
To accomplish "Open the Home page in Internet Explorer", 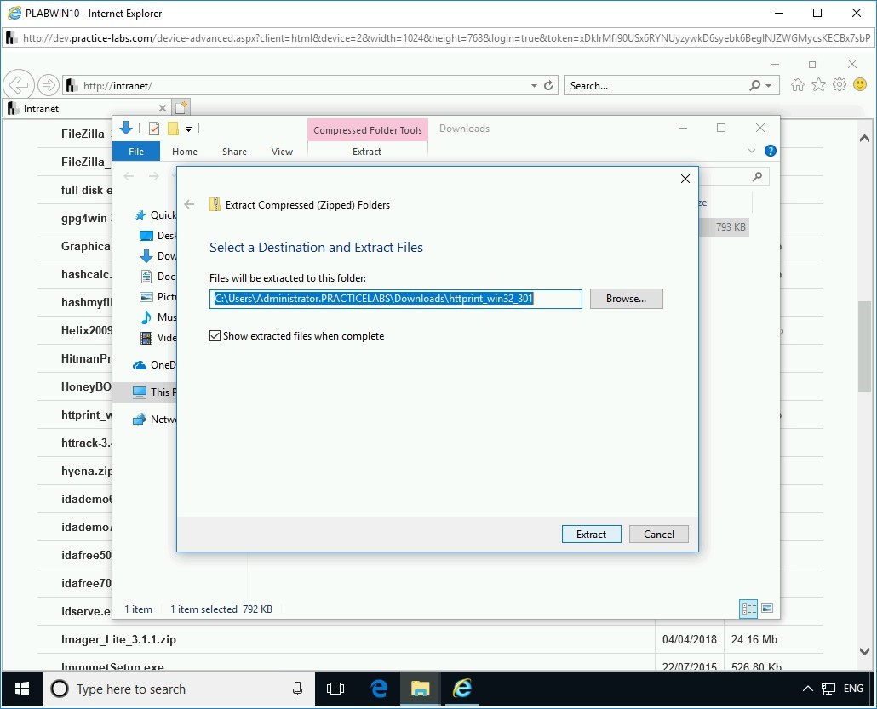I will [x=796, y=85].
